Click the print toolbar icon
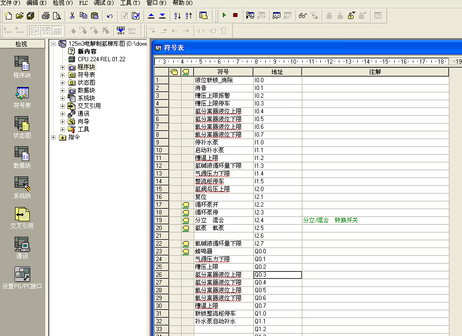Viewport: 462px width, 336px height. click(x=46, y=16)
